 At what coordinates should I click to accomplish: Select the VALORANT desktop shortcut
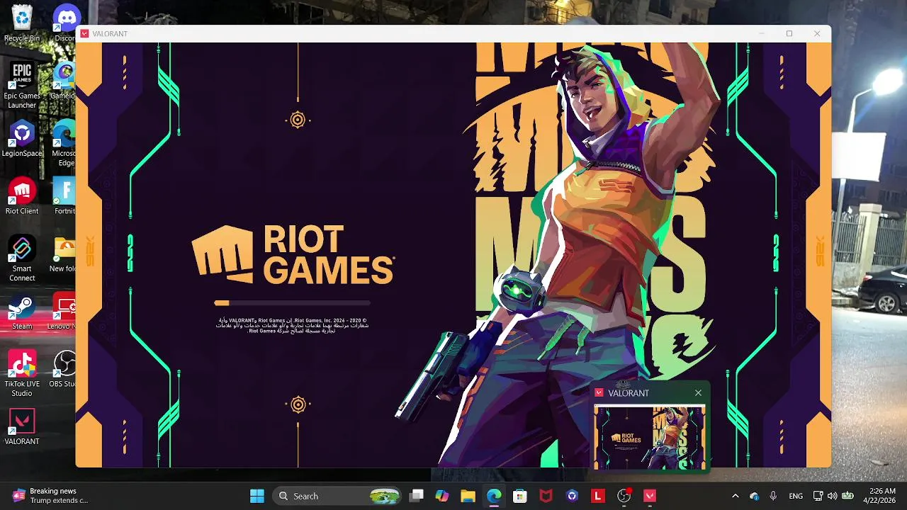click(22, 426)
